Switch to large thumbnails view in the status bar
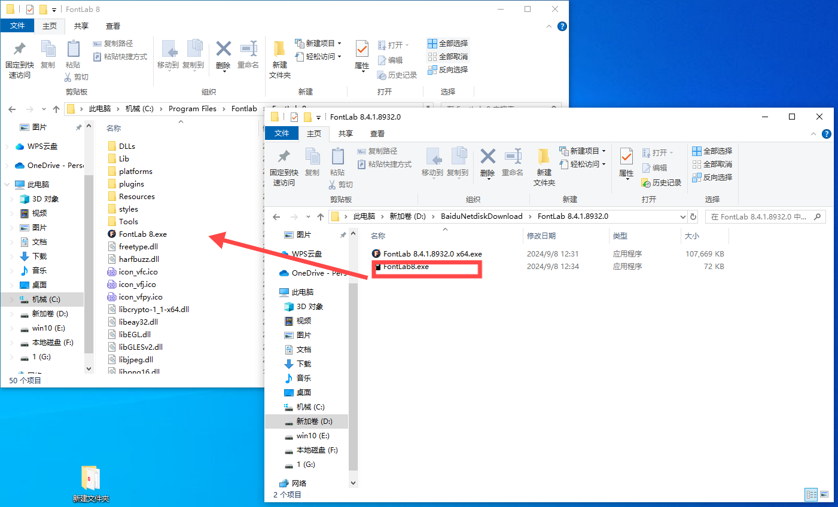 click(x=824, y=494)
